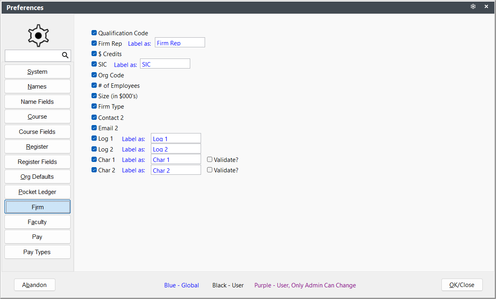Image resolution: width=496 pixels, height=299 pixels.
Task: Enable Validate? for Char 2
Action: tap(209, 170)
